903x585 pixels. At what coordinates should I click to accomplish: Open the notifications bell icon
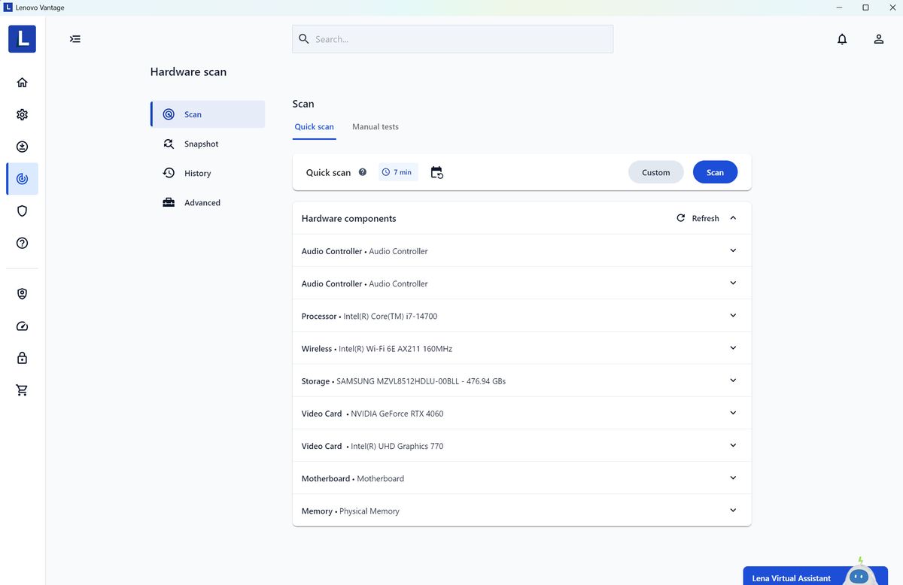pyautogui.click(x=842, y=39)
